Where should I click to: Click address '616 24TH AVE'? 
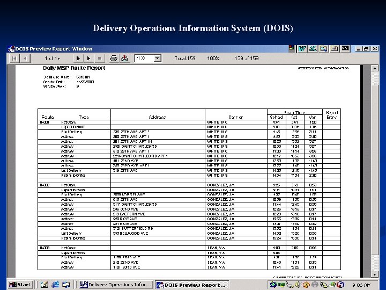(x=125, y=199)
